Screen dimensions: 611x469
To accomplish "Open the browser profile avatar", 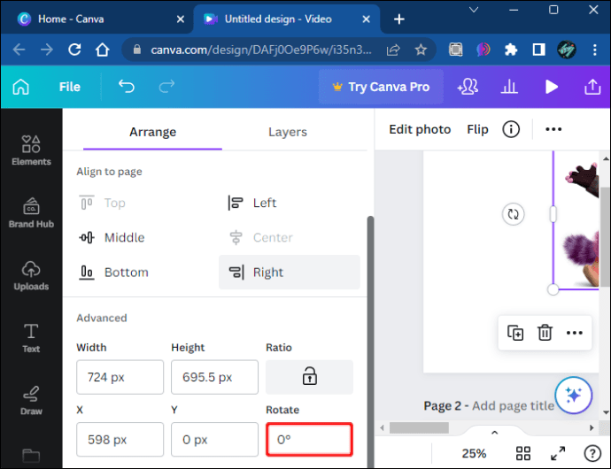I will coord(566,50).
